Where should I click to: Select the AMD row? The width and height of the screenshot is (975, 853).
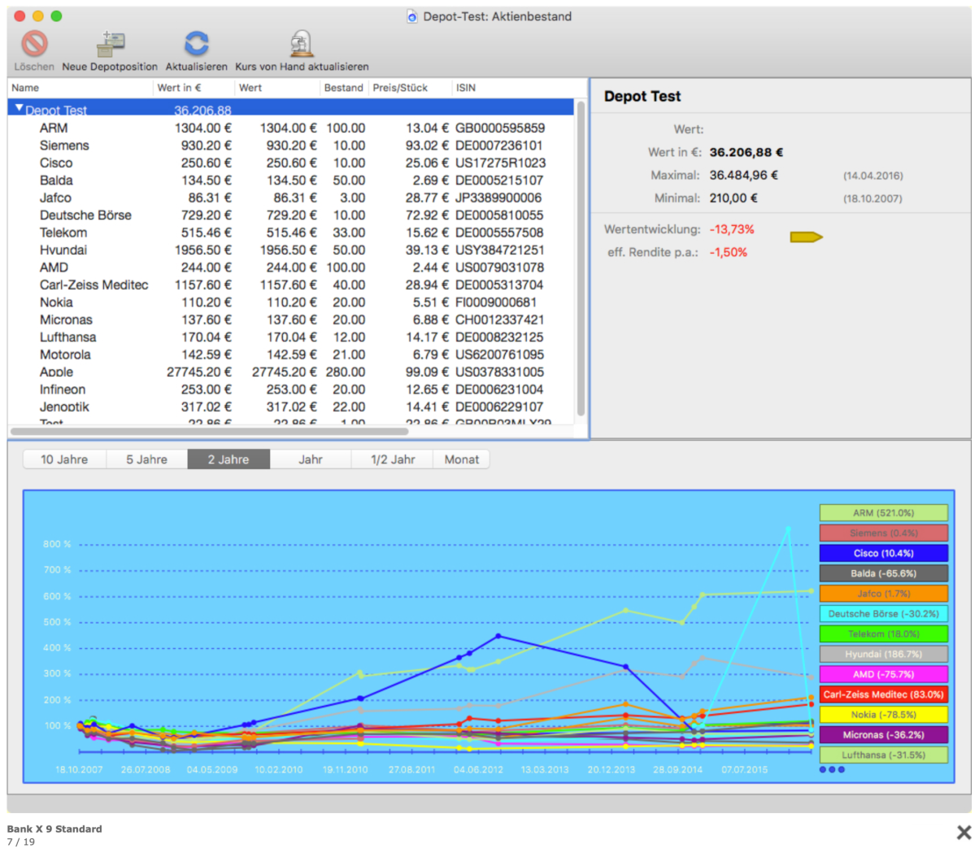[x=291, y=268]
